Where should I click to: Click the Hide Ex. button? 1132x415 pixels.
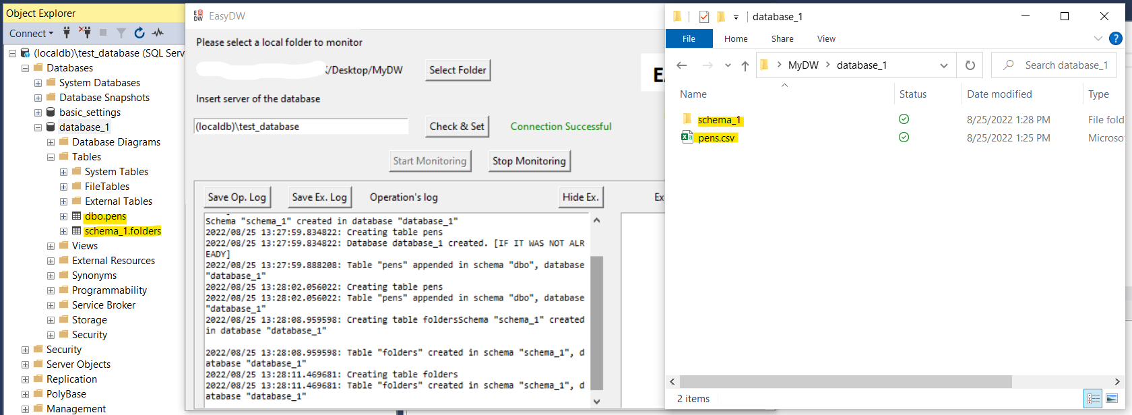580,197
